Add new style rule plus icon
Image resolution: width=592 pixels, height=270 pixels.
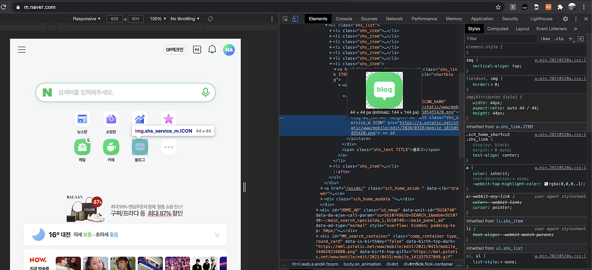(x=571, y=39)
